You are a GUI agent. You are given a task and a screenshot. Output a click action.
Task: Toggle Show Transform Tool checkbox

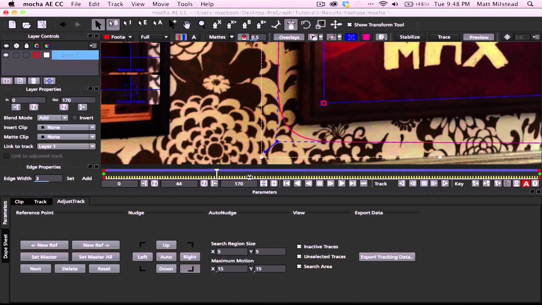tap(349, 25)
